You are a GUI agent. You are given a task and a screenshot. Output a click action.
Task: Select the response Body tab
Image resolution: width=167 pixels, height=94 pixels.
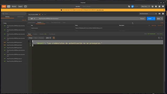pos(29,34)
